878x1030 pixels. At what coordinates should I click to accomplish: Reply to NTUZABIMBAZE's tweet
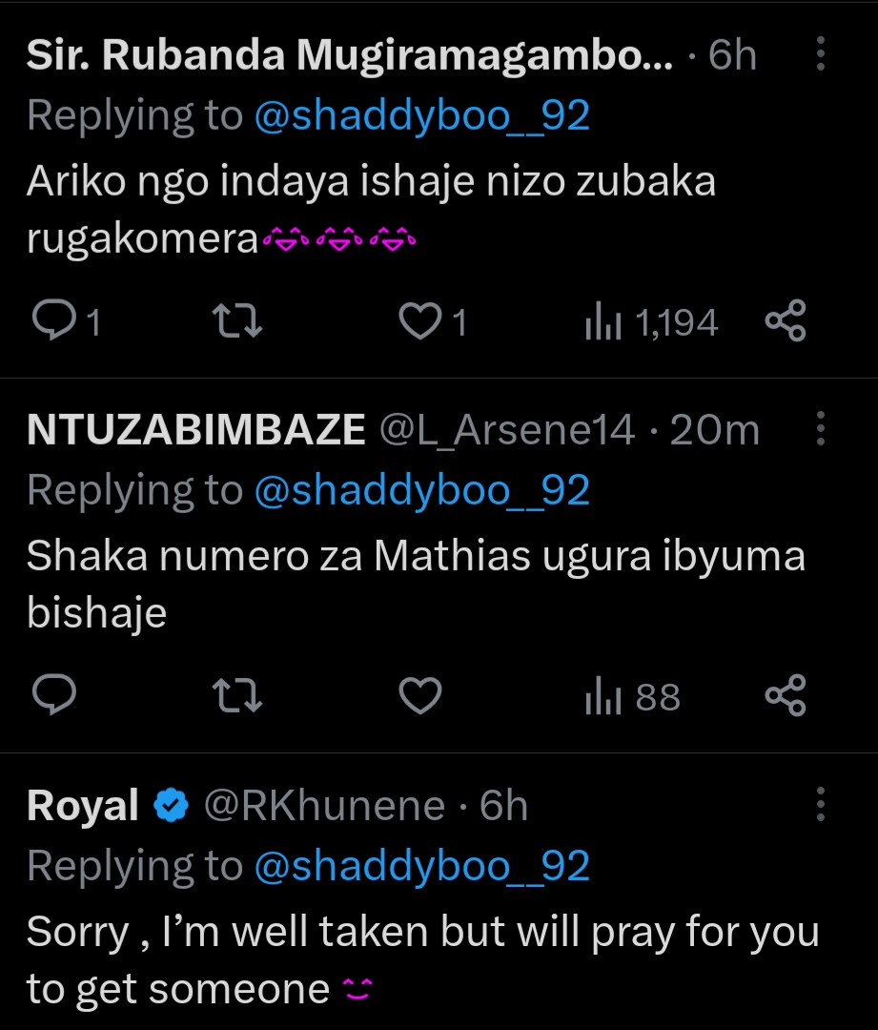point(55,697)
